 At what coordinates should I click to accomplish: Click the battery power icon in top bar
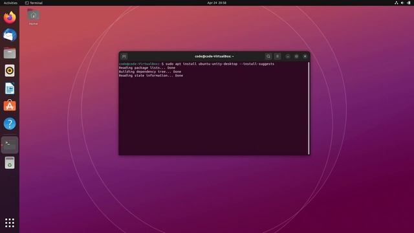pos(409,3)
